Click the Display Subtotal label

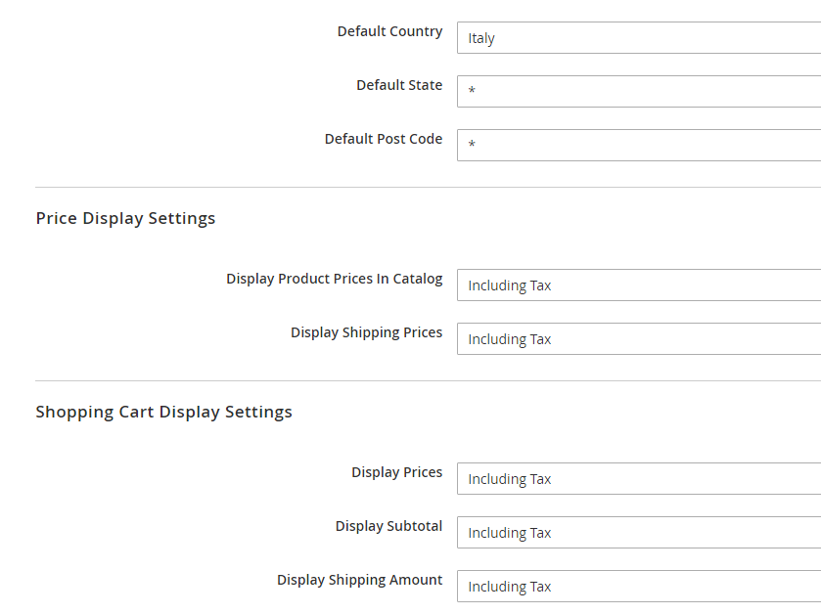(x=388, y=526)
